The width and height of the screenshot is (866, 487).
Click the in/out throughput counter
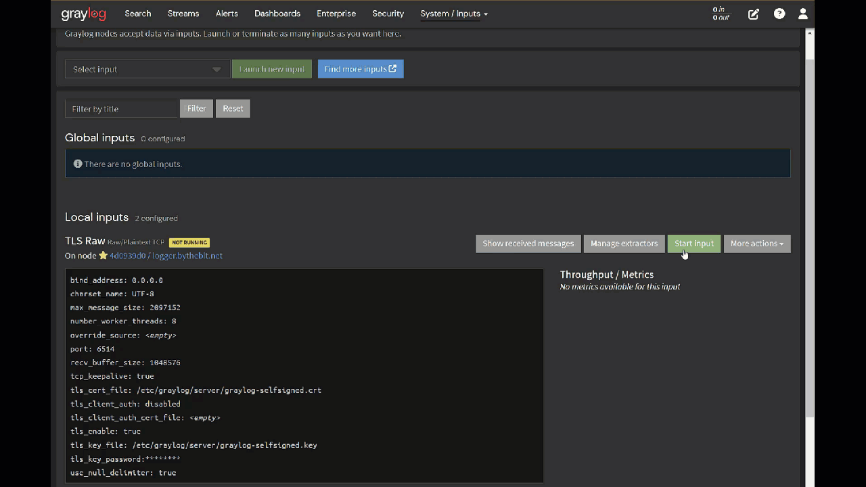pyautogui.click(x=720, y=14)
